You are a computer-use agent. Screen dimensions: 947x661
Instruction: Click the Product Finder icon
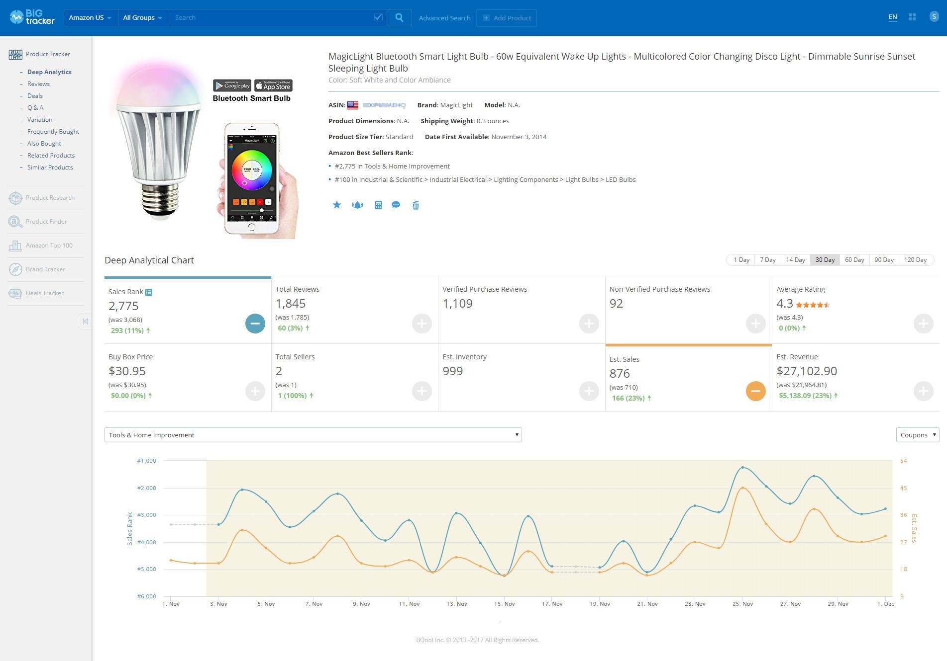click(x=15, y=222)
